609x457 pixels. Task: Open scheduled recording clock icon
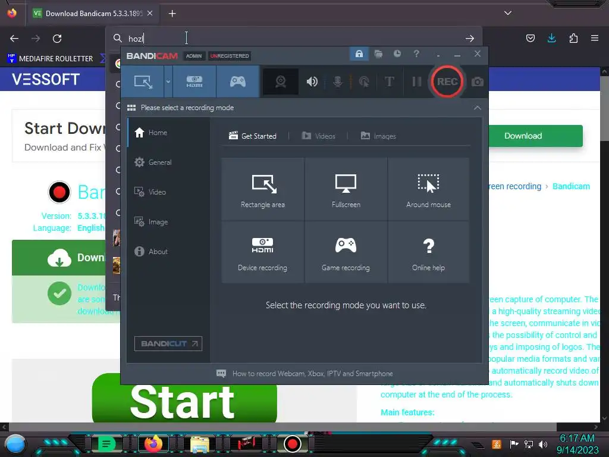click(x=397, y=54)
